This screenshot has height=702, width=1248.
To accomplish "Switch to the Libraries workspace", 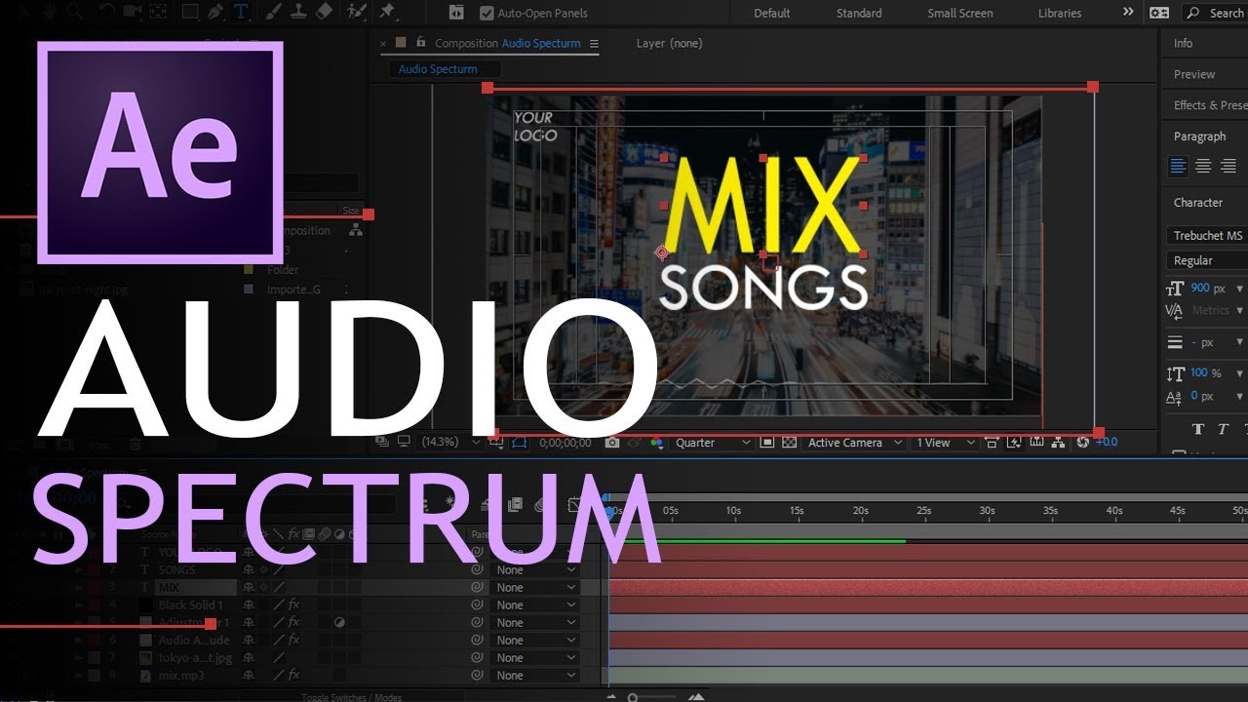I will [1060, 14].
